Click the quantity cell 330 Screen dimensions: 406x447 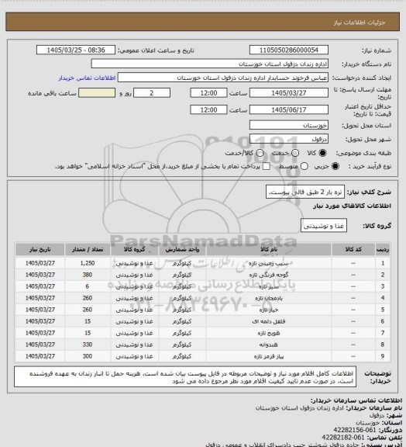click(x=88, y=345)
